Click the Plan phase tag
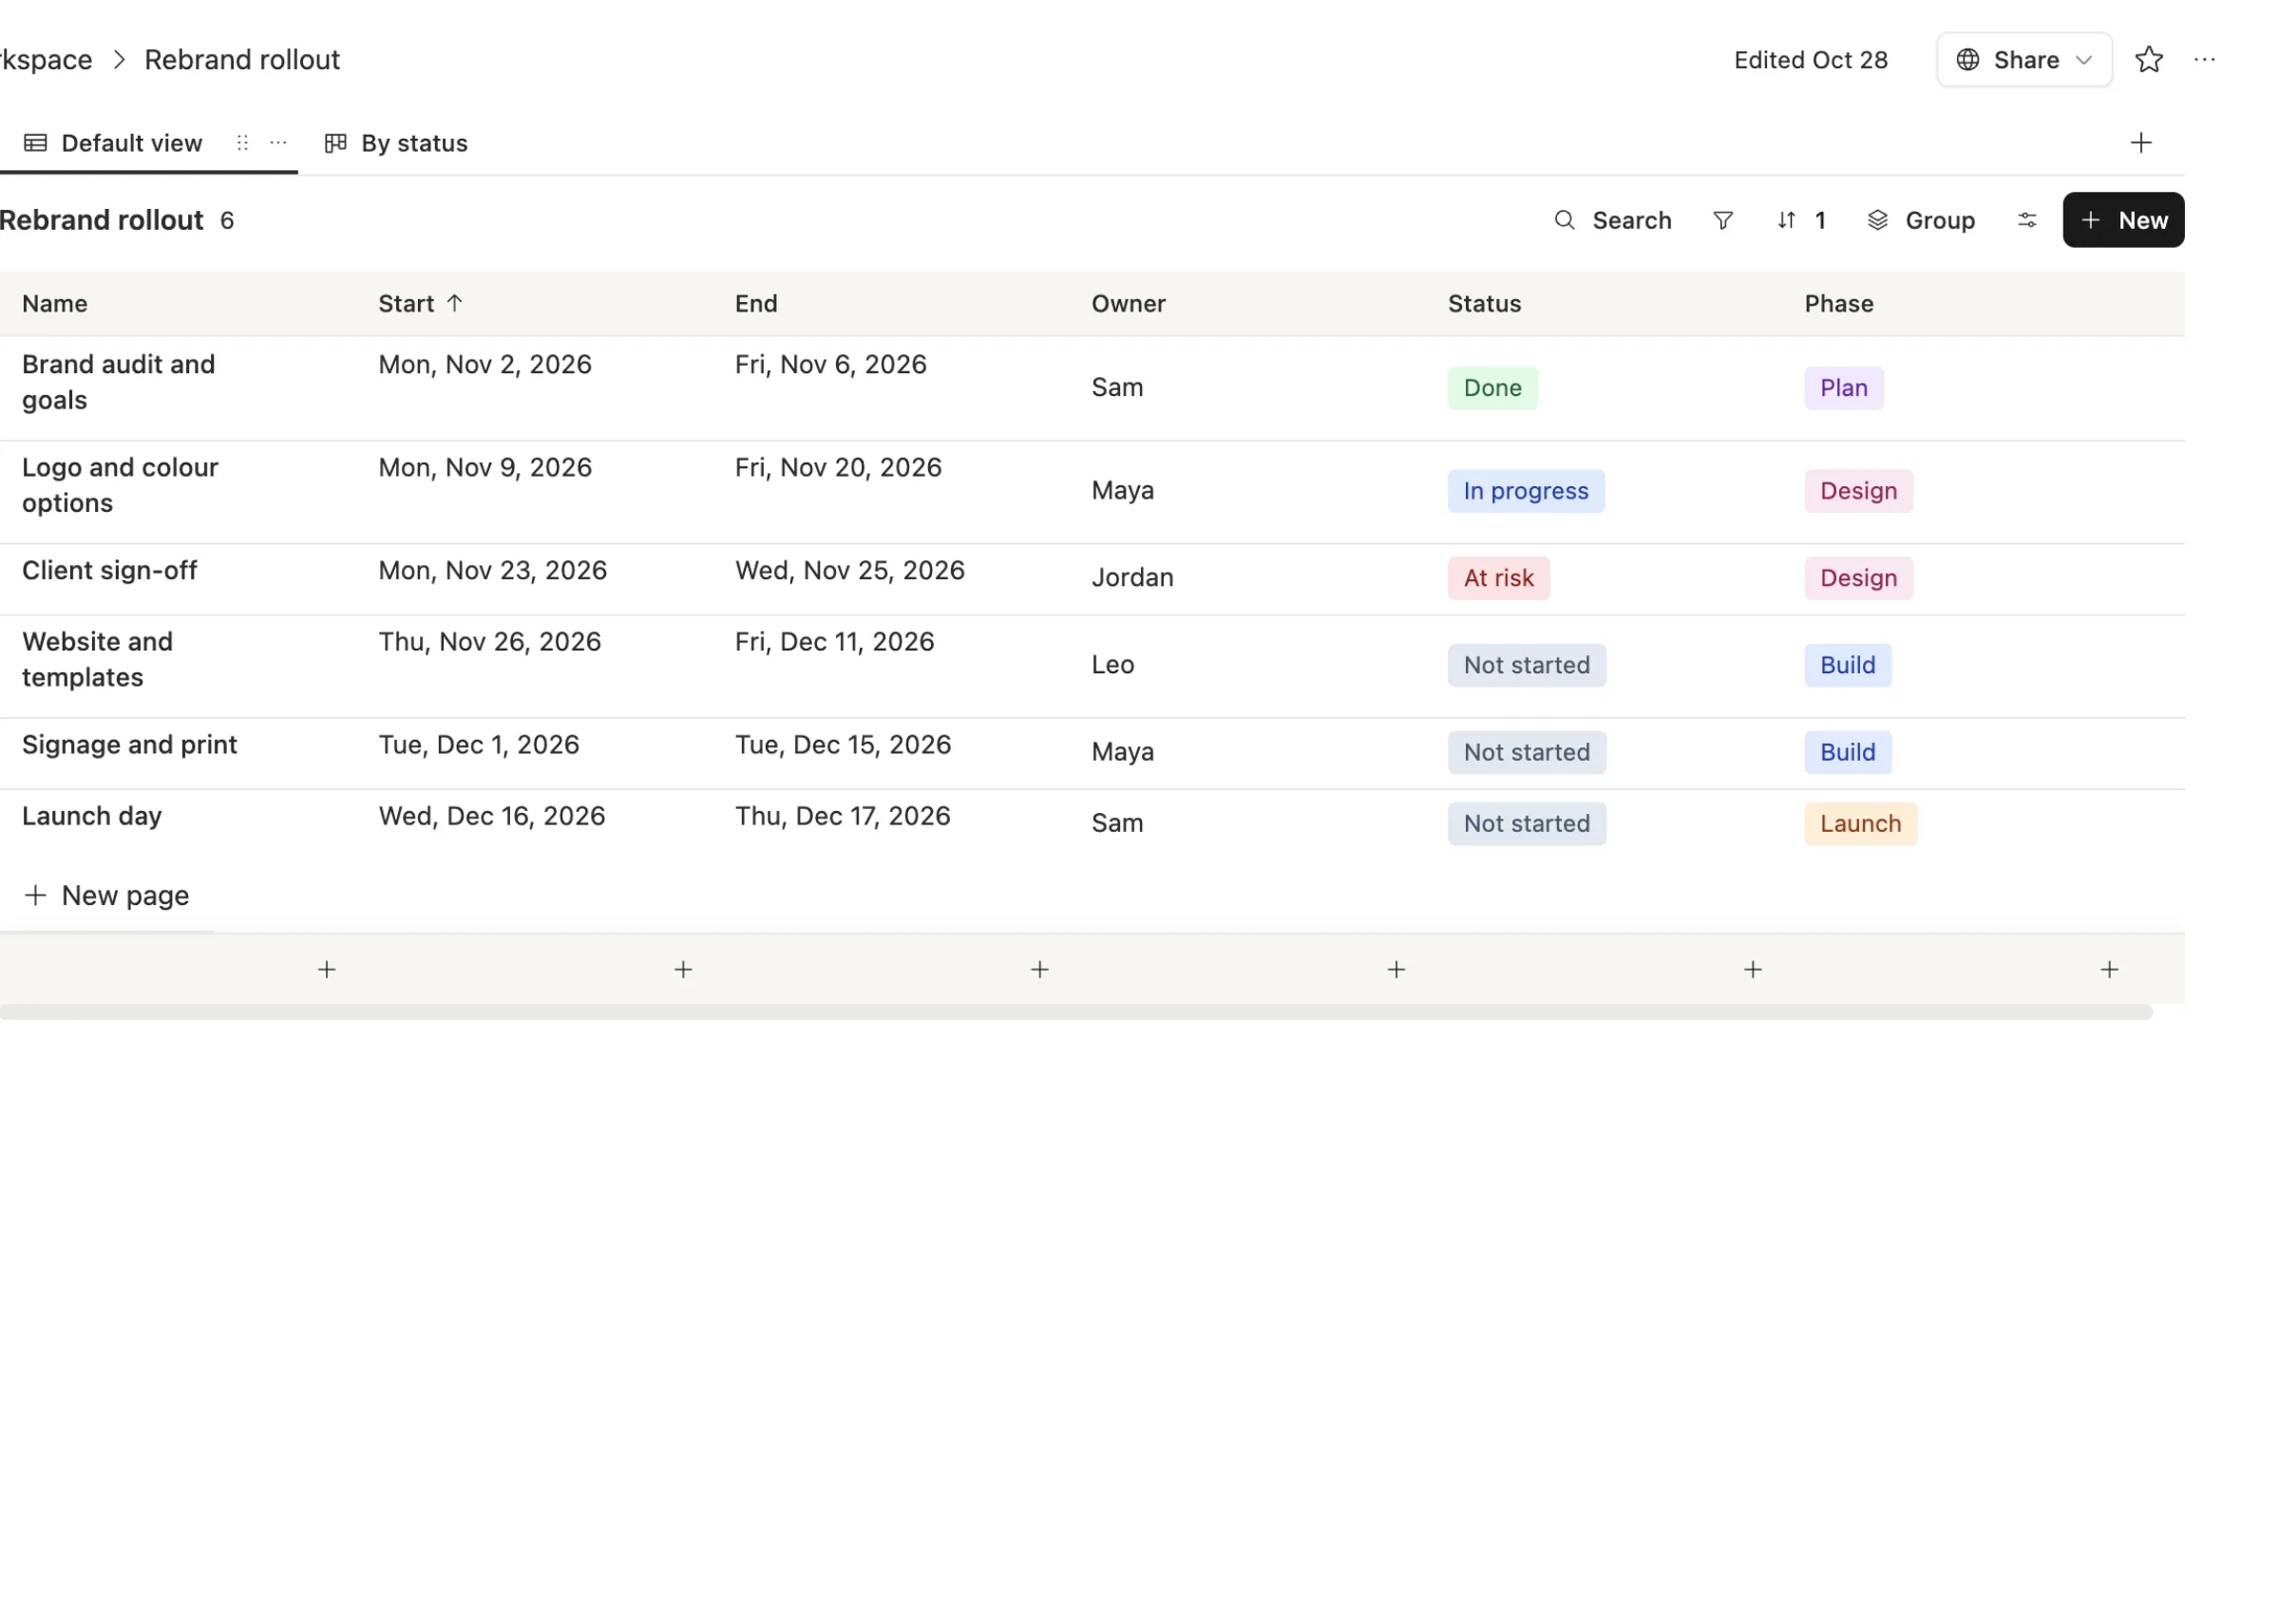The width and height of the screenshot is (2280, 1624). [x=1843, y=388]
